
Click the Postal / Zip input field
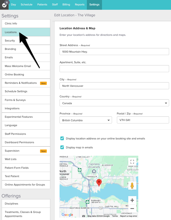(x=143, y=120)
